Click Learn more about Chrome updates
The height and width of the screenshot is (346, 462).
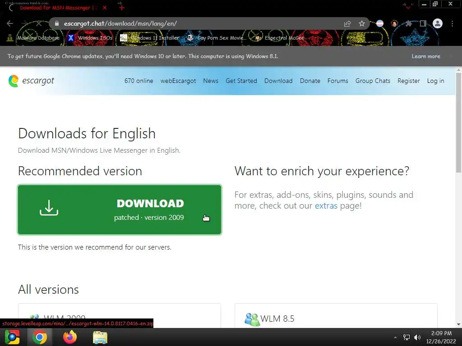(426, 56)
